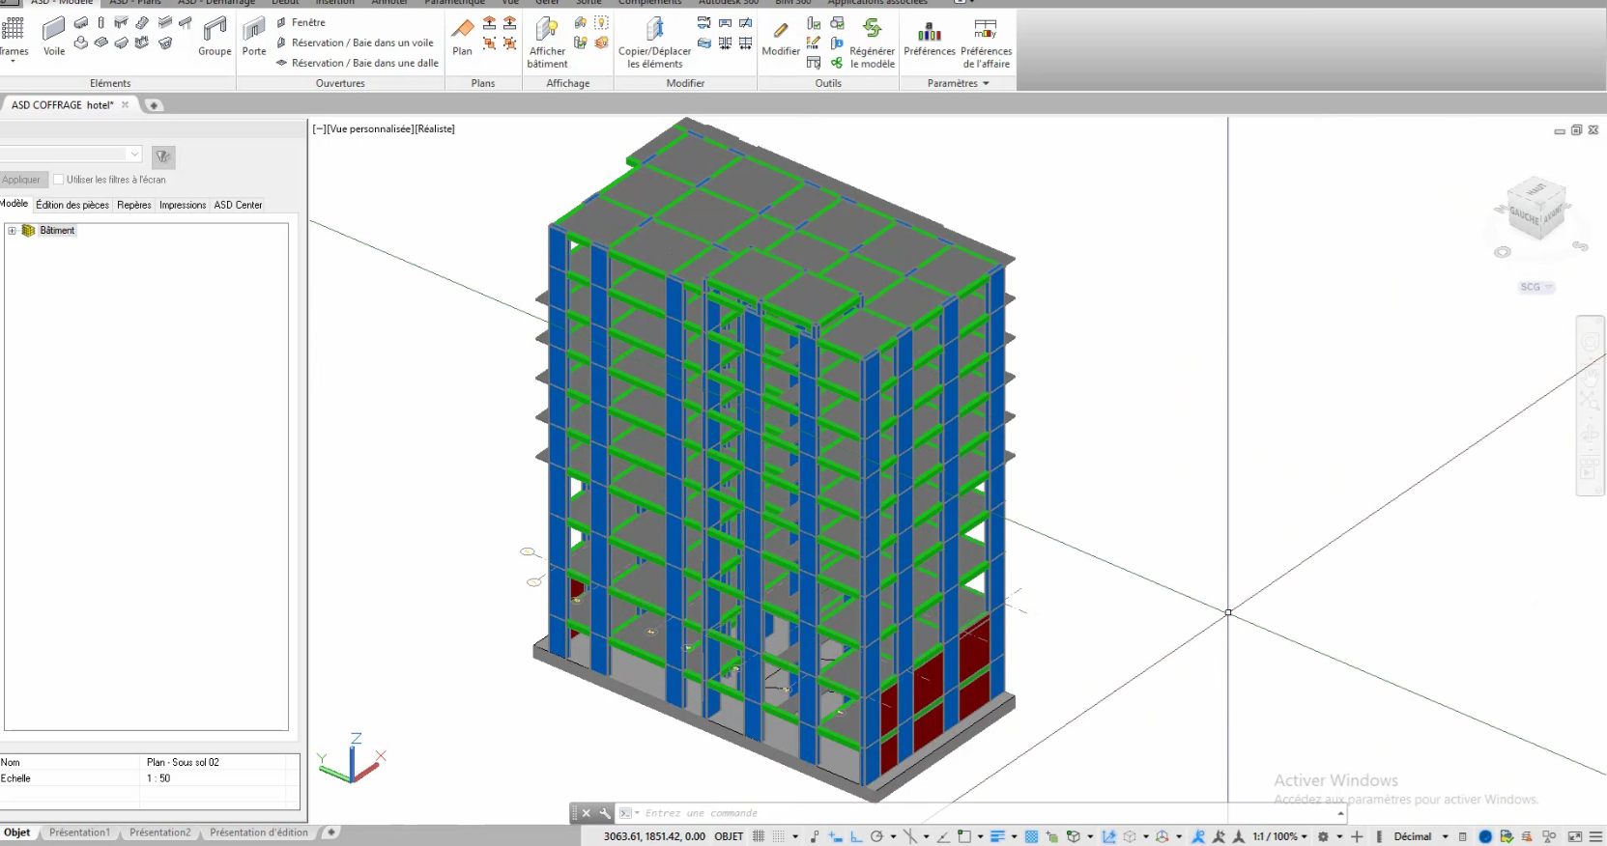Switch to Impressions tab

183,205
